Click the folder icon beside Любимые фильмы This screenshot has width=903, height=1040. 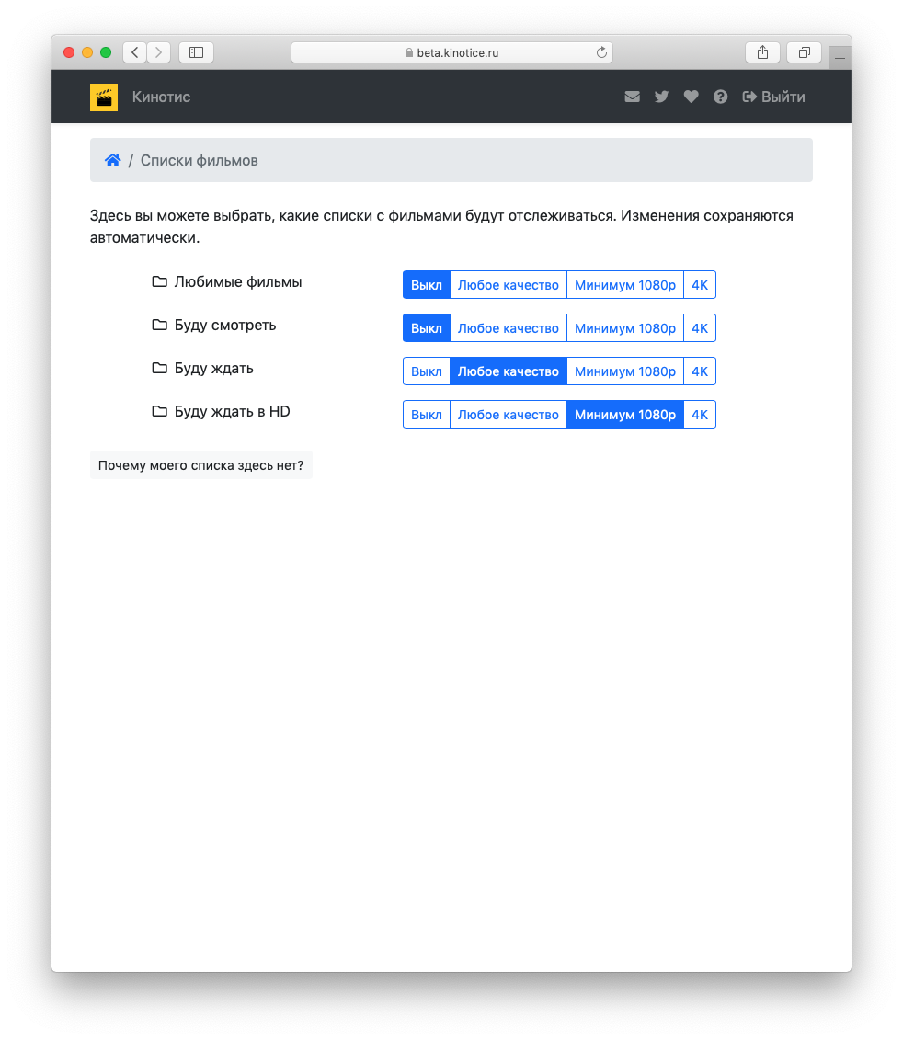click(159, 282)
